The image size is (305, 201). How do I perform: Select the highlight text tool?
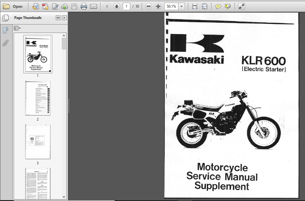point(228,7)
